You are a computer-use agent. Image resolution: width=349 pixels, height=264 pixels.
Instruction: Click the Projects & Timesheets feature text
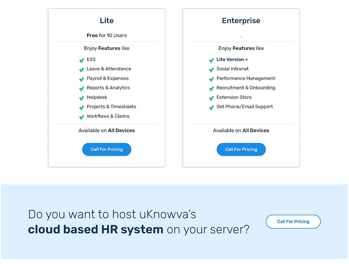pyautogui.click(x=111, y=107)
